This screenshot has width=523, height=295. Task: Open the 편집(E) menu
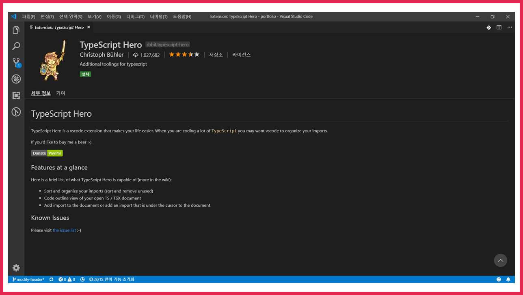click(47, 17)
